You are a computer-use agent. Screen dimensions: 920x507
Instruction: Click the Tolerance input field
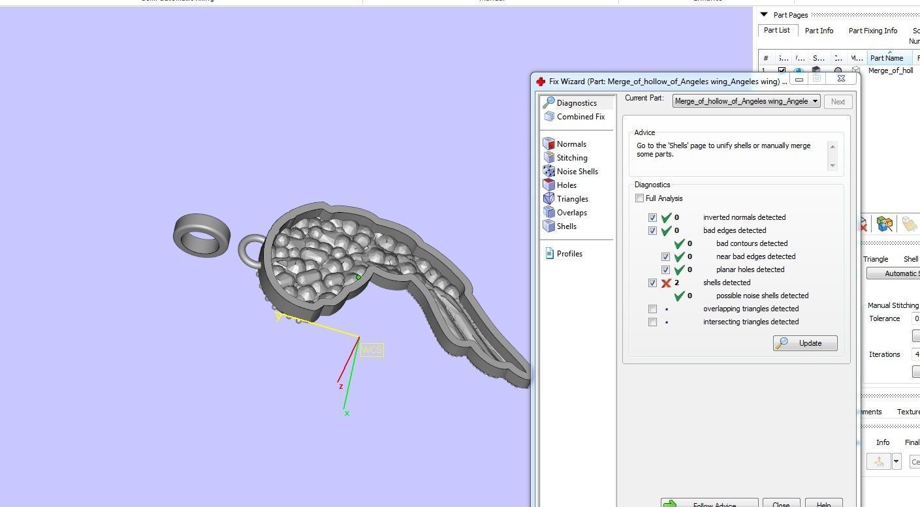(915, 318)
